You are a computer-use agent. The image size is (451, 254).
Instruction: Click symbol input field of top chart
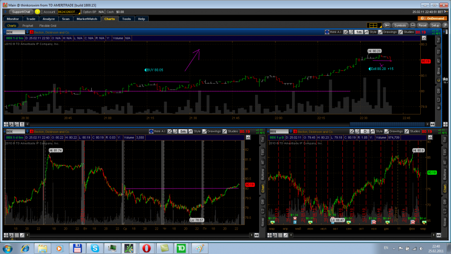pos(15,32)
